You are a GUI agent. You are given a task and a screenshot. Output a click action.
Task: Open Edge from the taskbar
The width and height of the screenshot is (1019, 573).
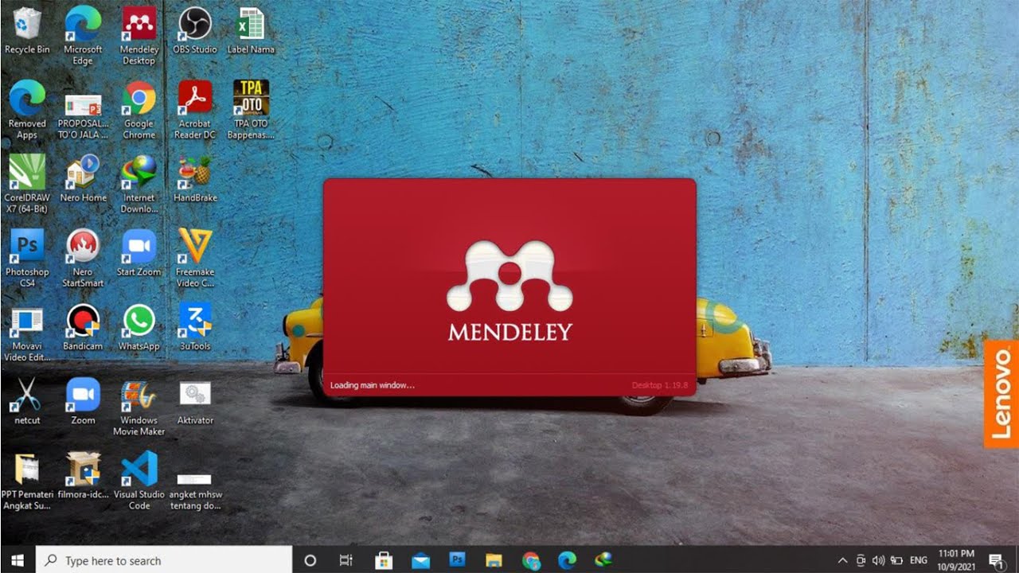567,560
